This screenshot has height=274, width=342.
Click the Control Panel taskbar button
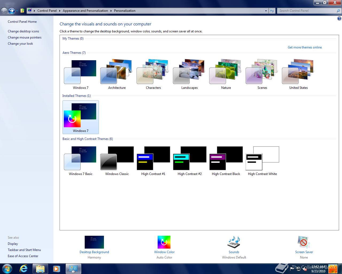coord(73,269)
